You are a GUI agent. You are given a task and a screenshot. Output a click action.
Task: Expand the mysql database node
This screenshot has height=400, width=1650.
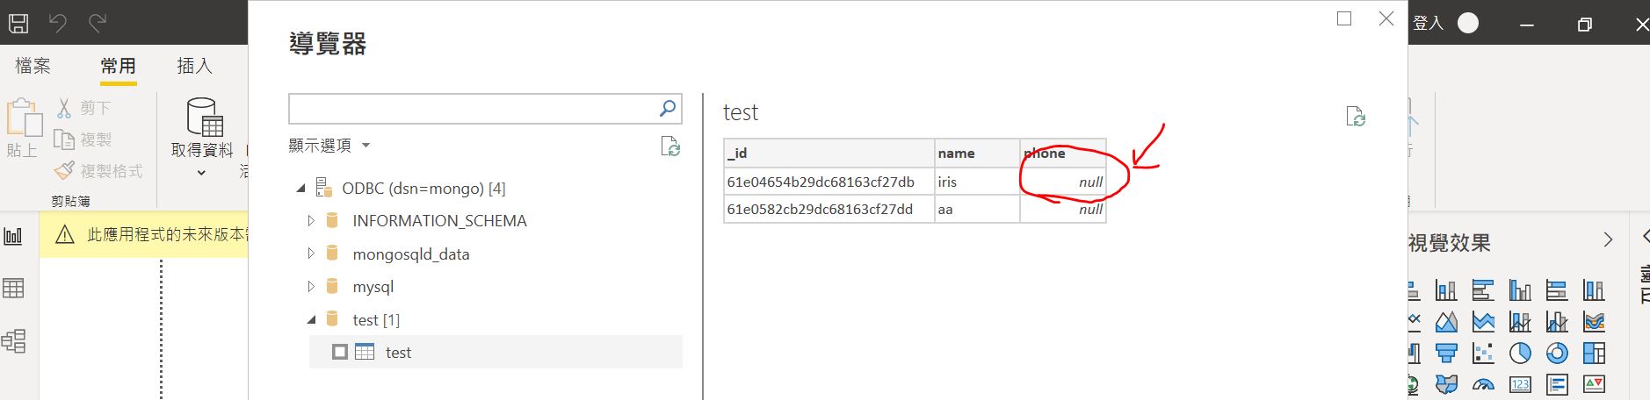coord(311,286)
